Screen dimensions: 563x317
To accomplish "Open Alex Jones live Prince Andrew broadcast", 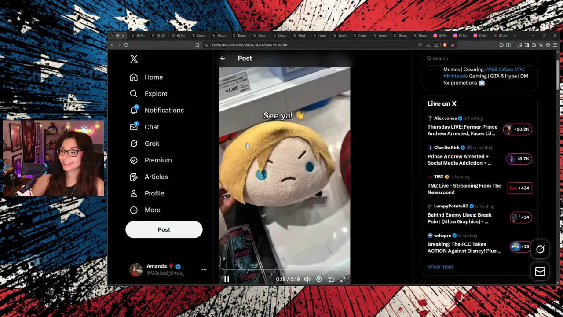I will click(462, 130).
